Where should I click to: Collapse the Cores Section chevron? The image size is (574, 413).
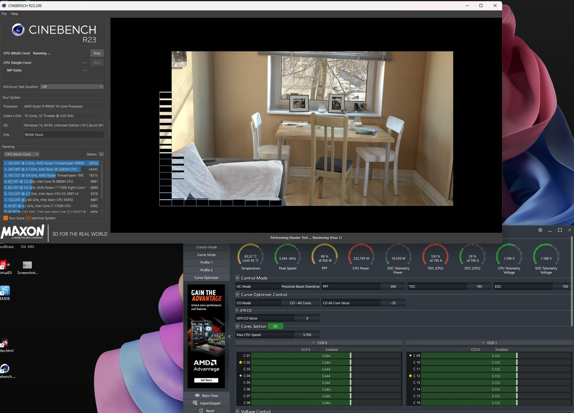tap(237, 326)
